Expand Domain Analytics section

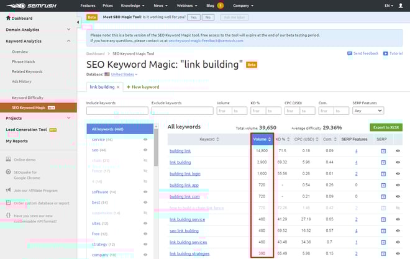68,29
